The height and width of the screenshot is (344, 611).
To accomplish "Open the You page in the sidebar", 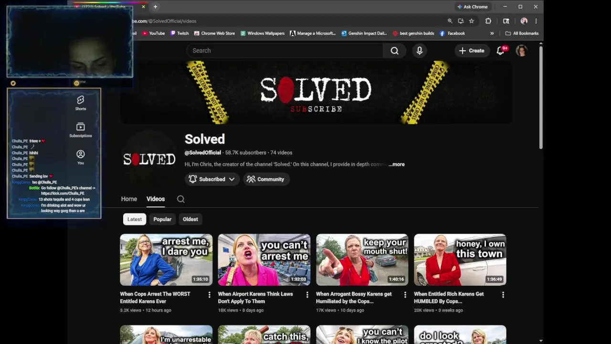I will (81, 157).
